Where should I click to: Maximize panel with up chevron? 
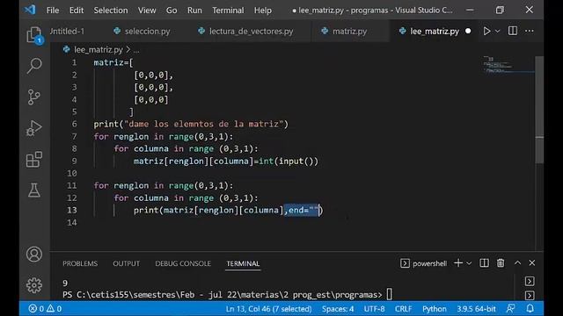[x=517, y=262]
